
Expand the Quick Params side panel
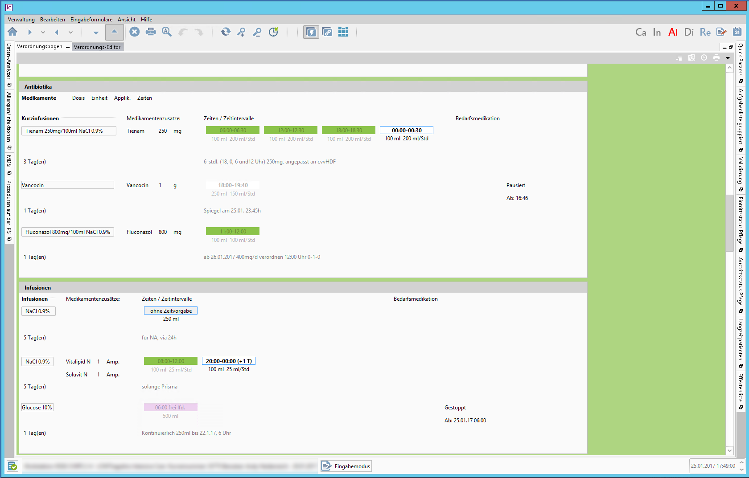tap(741, 60)
